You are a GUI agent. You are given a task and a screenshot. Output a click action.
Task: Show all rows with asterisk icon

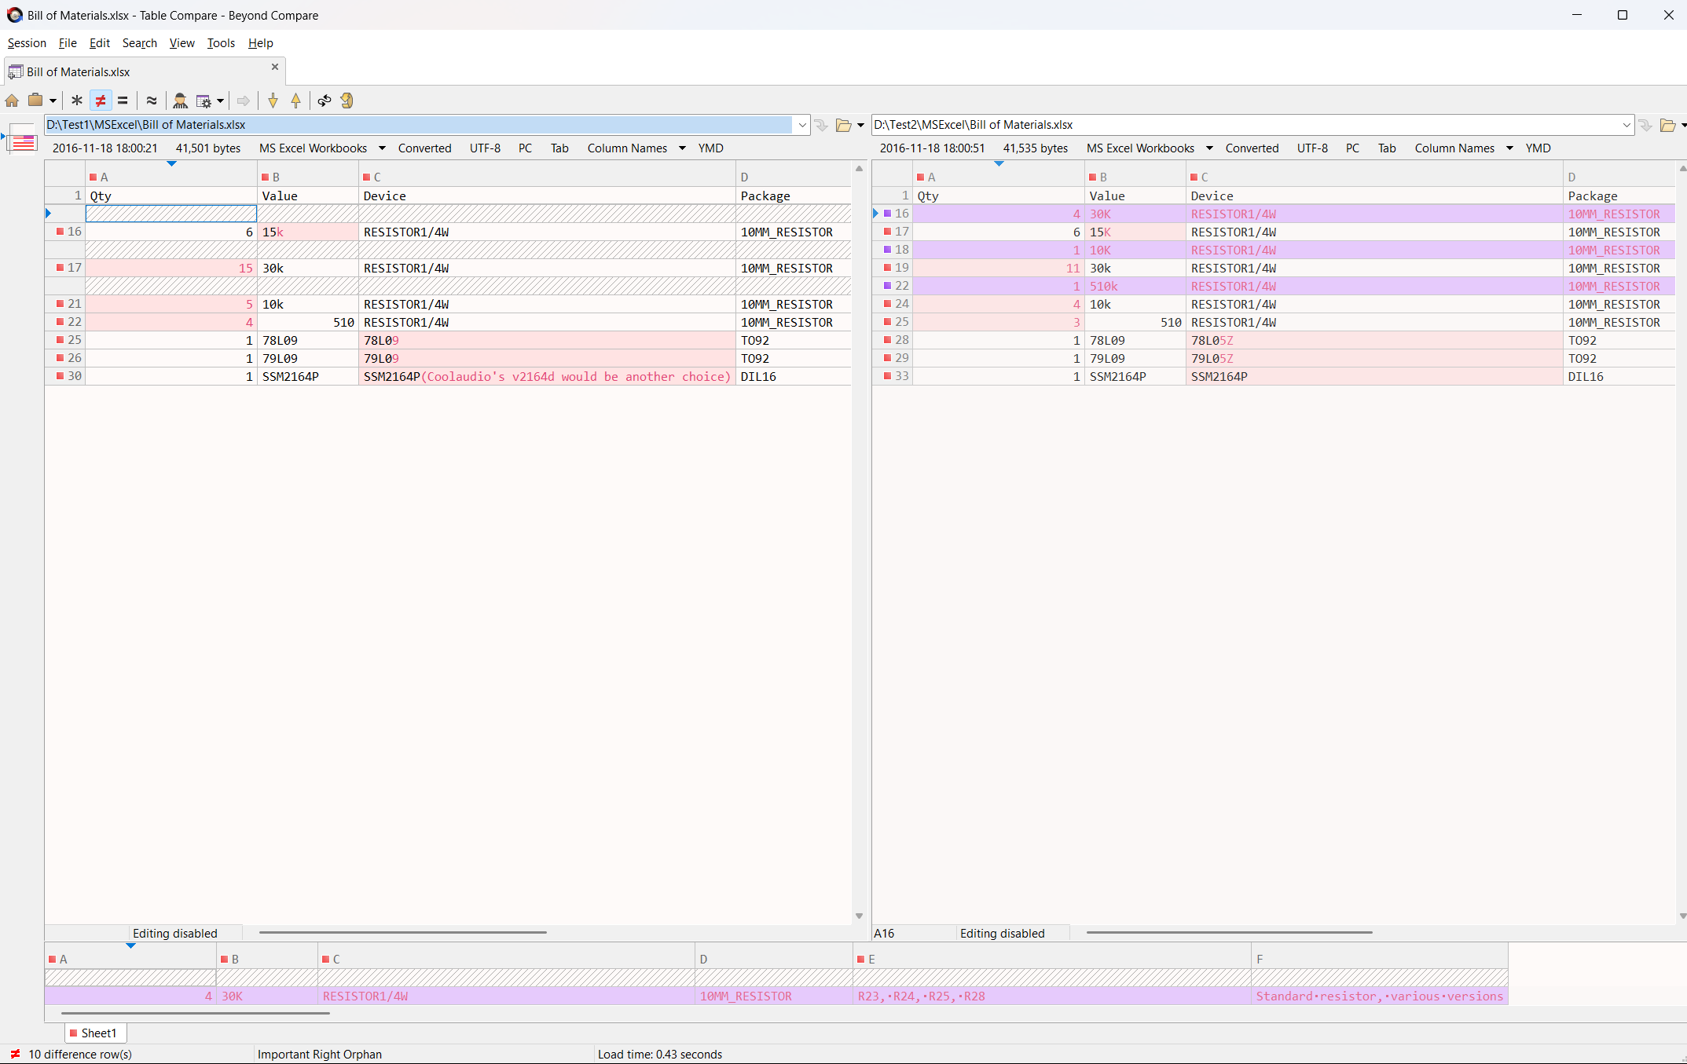click(x=76, y=101)
